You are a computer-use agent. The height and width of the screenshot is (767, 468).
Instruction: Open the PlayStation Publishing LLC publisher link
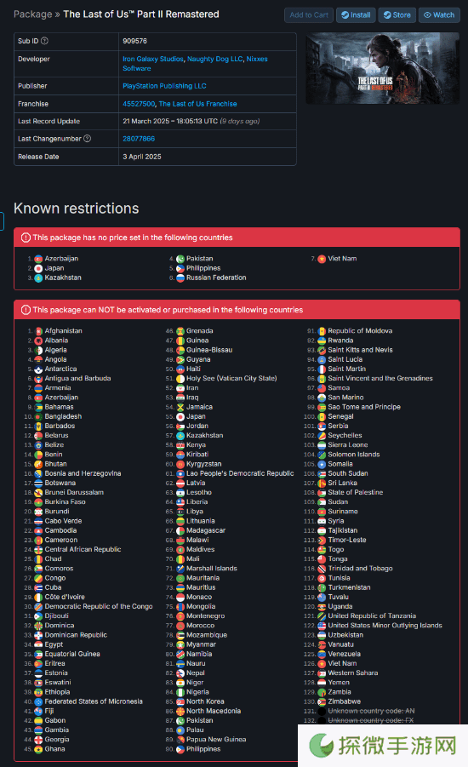(x=164, y=86)
